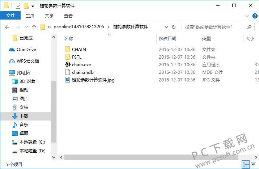
Task: Expand the ribbon with chevron arrow
Action: [247, 16]
